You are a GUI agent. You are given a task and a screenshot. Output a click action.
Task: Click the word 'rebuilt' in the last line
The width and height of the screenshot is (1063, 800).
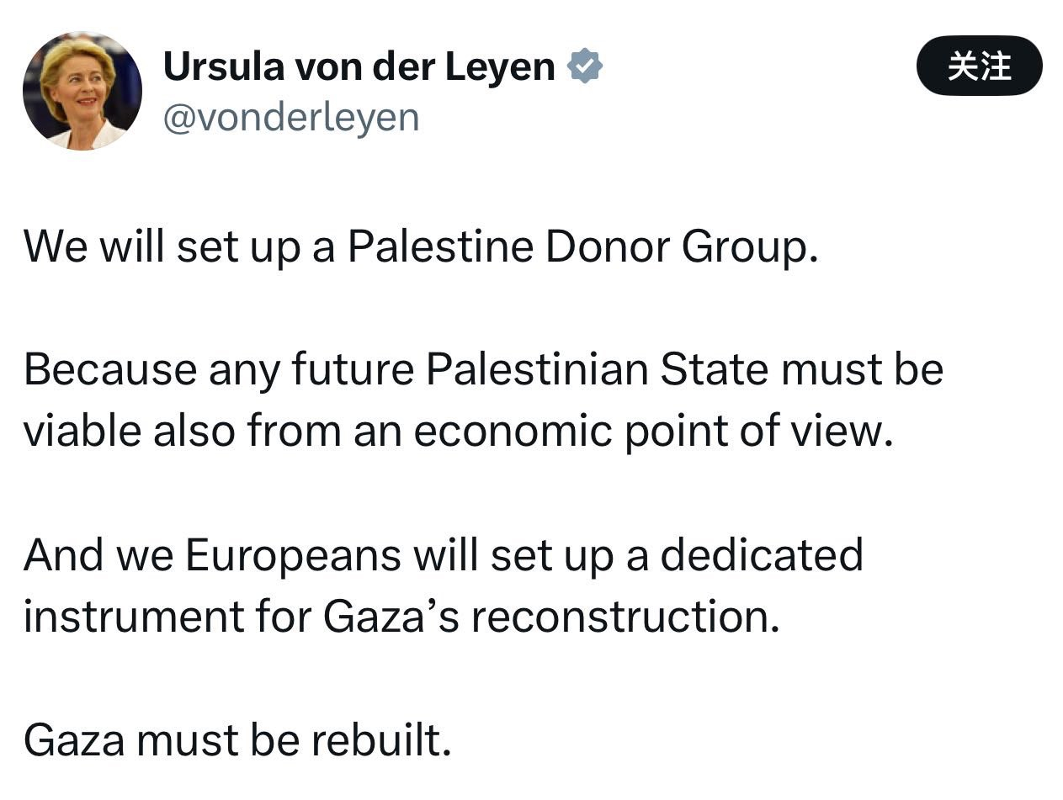pos(380,740)
